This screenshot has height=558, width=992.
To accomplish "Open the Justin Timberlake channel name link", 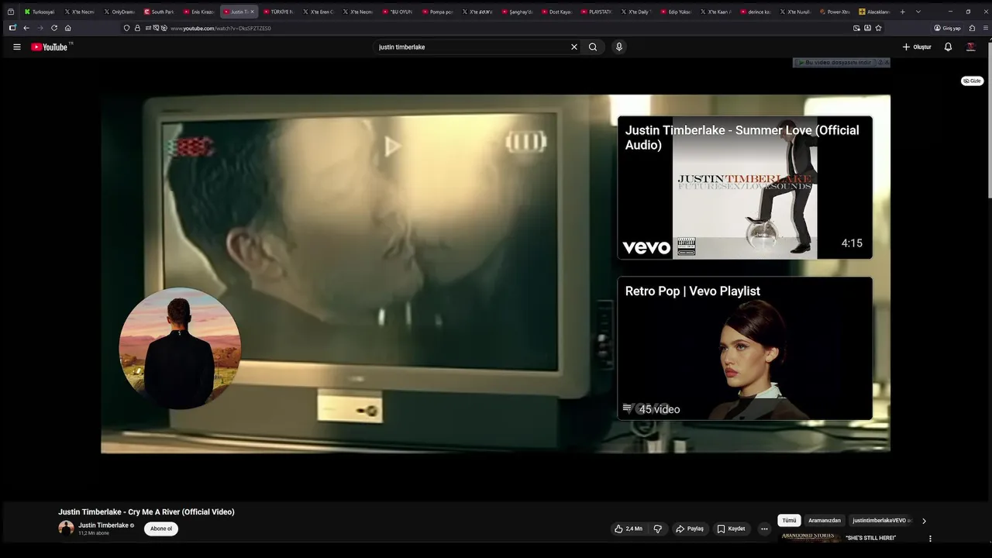I will [103, 525].
